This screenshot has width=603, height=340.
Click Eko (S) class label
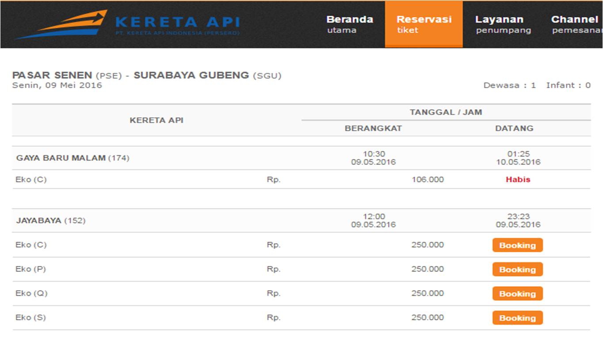coord(31,317)
